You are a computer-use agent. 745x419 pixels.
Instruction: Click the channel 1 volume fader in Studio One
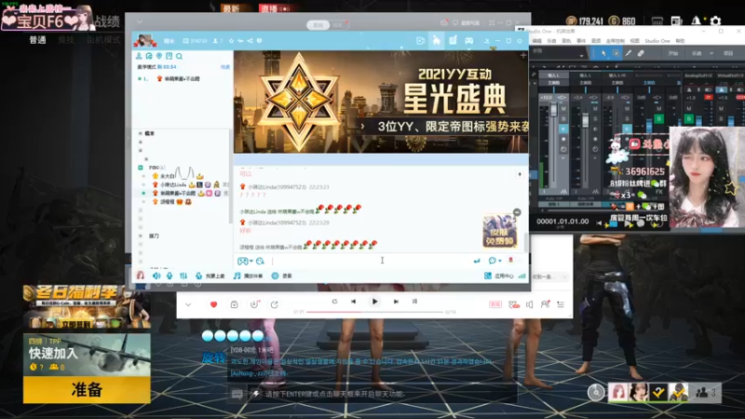tap(553, 111)
